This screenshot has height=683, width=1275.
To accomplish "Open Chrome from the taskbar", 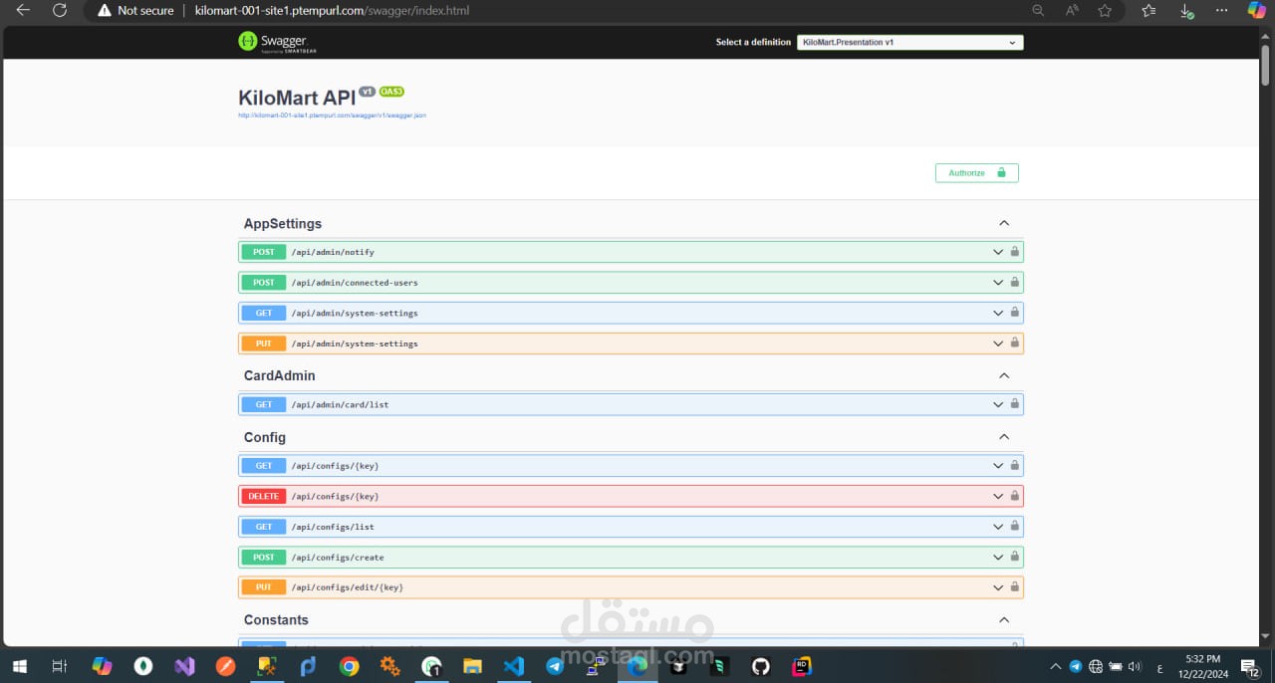I will 349,666.
